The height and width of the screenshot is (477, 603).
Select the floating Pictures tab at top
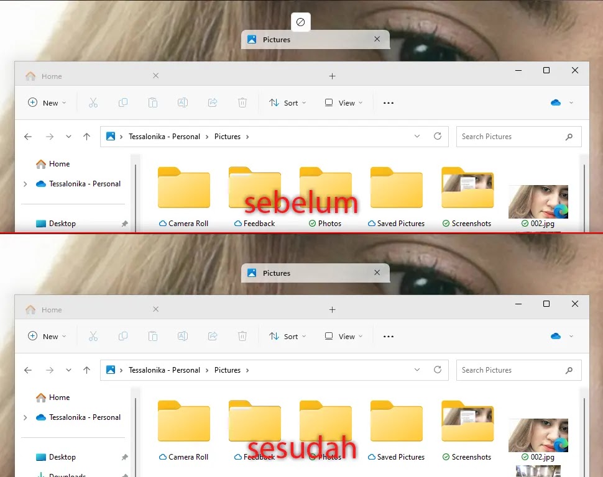[315, 39]
